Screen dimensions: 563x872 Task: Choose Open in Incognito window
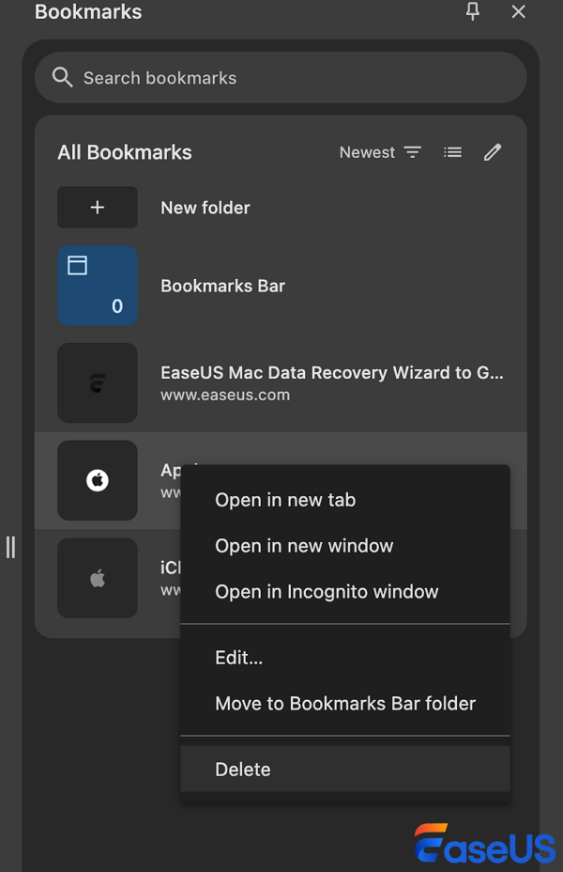[327, 592]
